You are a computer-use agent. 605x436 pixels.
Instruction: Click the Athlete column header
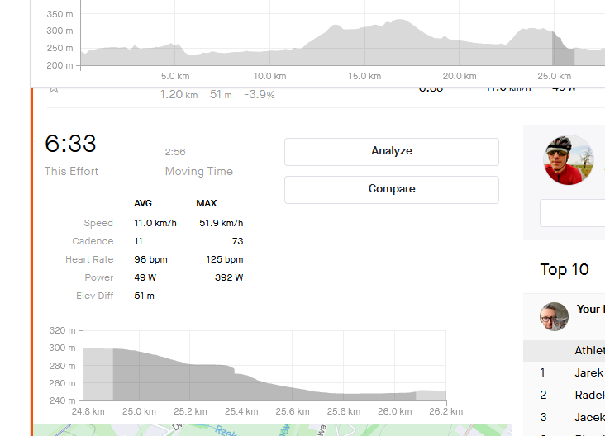point(588,350)
